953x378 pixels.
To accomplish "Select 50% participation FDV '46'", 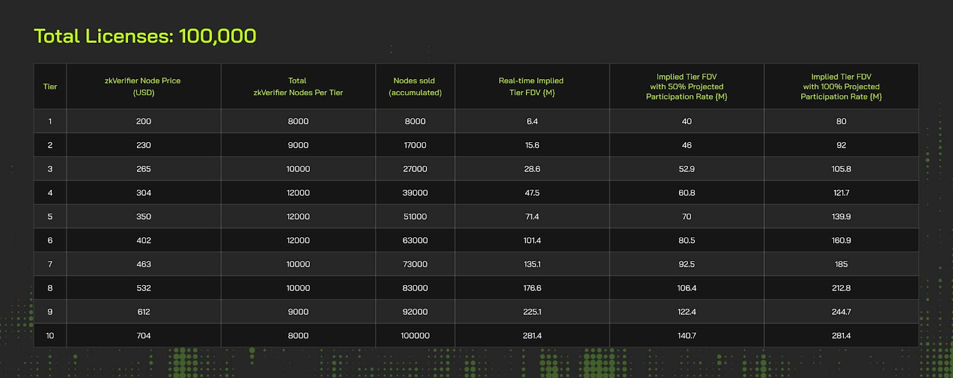I will click(687, 145).
